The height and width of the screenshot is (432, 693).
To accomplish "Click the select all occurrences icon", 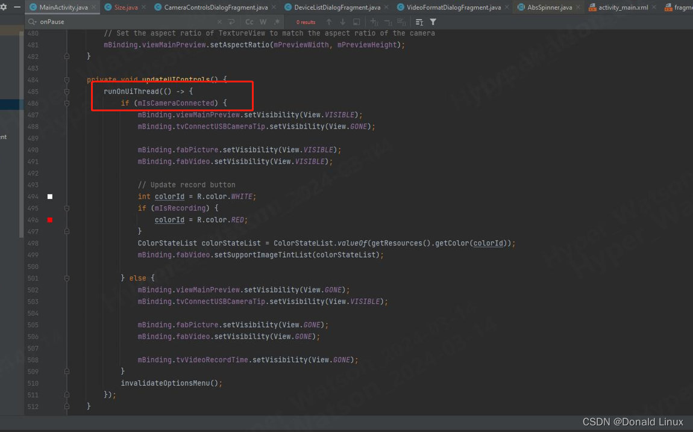I will (356, 22).
